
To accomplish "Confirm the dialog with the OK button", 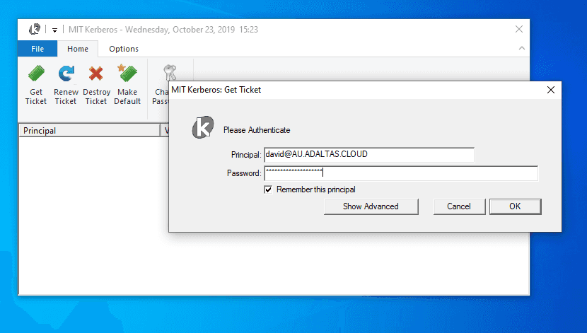I will click(515, 206).
